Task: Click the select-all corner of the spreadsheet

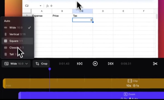Action: point(27,11)
